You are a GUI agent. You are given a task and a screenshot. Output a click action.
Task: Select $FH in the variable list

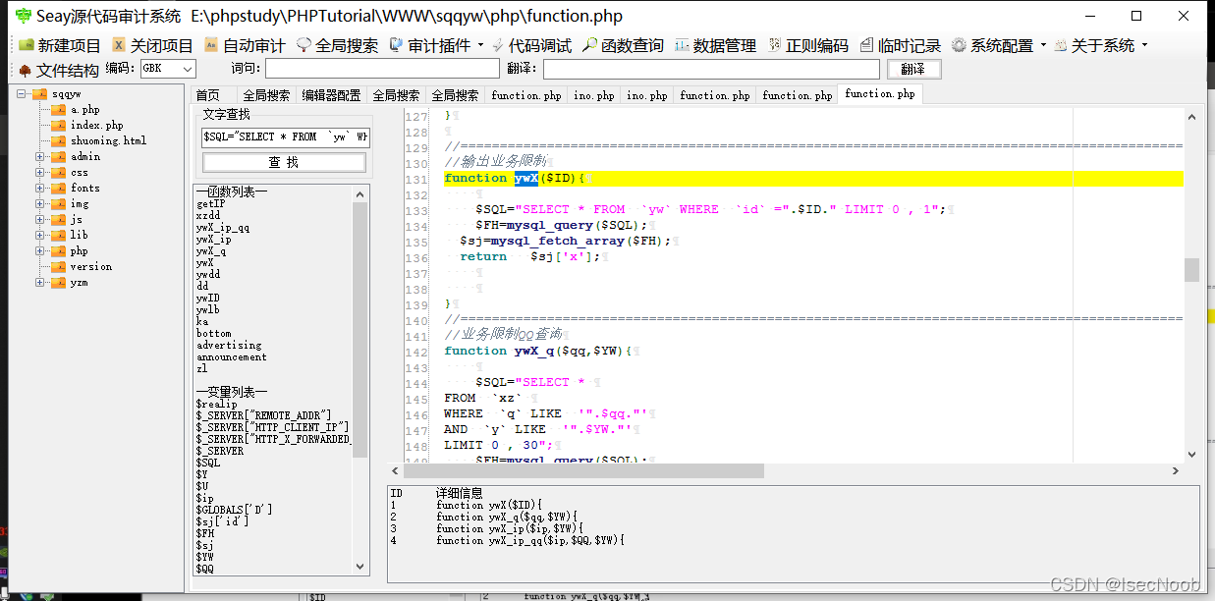pyautogui.click(x=204, y=533)
